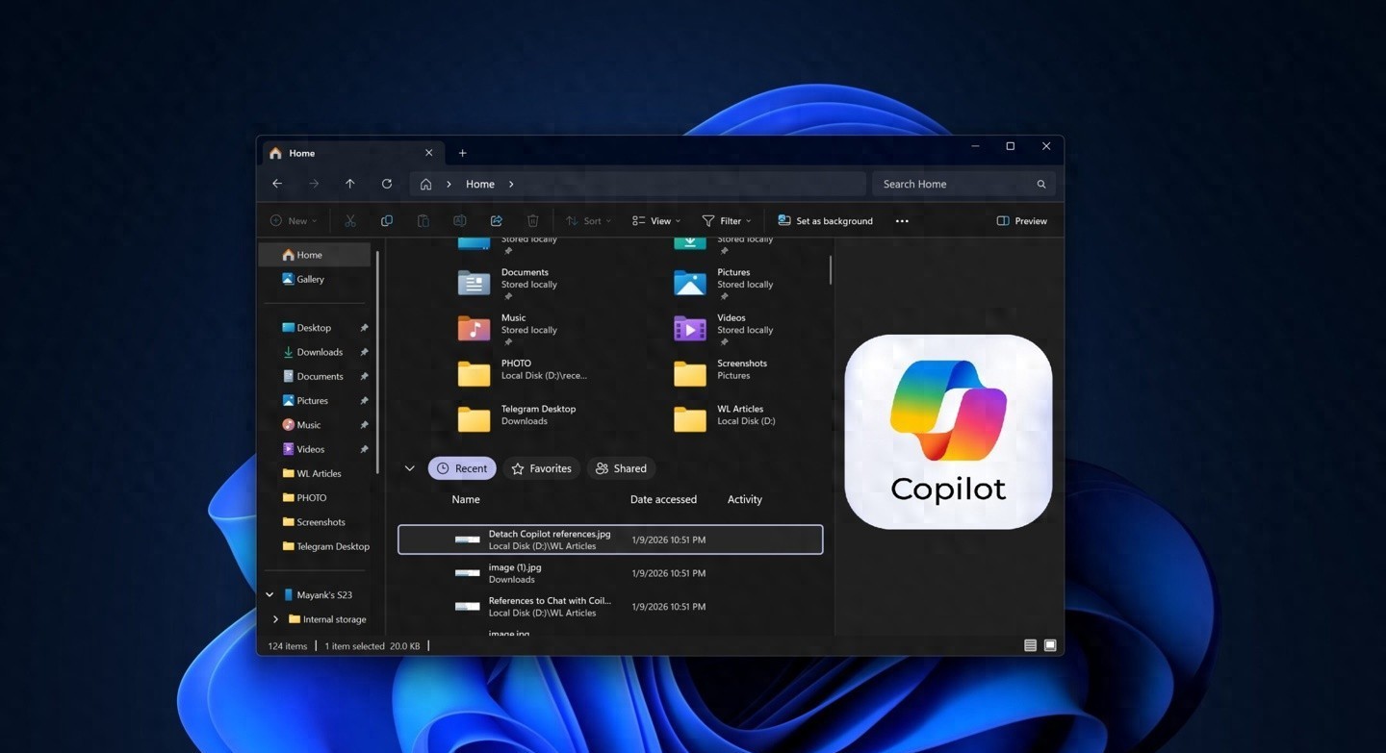Switch to large thumbnails view in status bar
1386x753 pixels.
(1050, 645)
